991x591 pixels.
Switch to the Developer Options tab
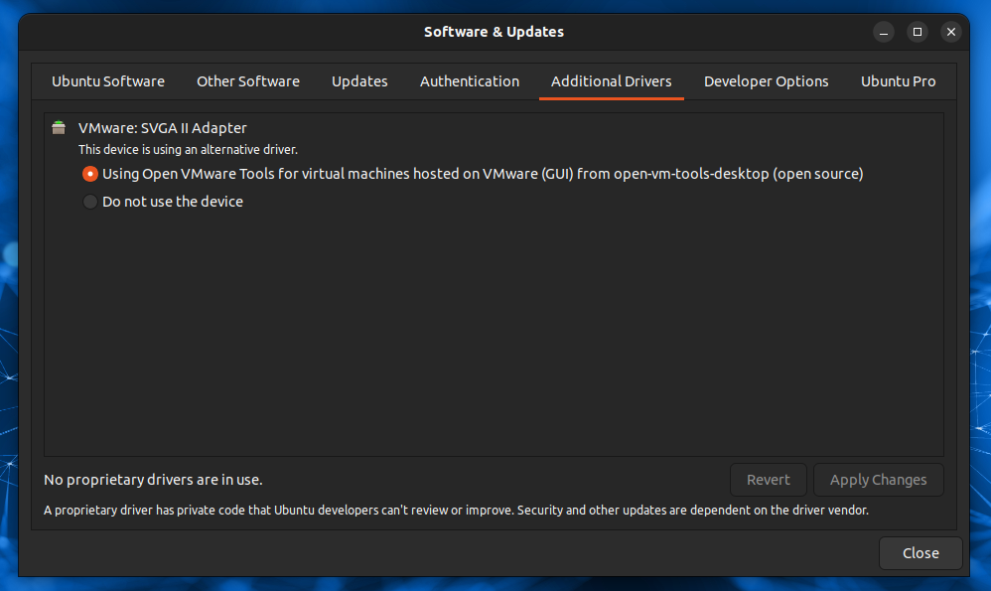pyautogui.click(x=767, y=81)
